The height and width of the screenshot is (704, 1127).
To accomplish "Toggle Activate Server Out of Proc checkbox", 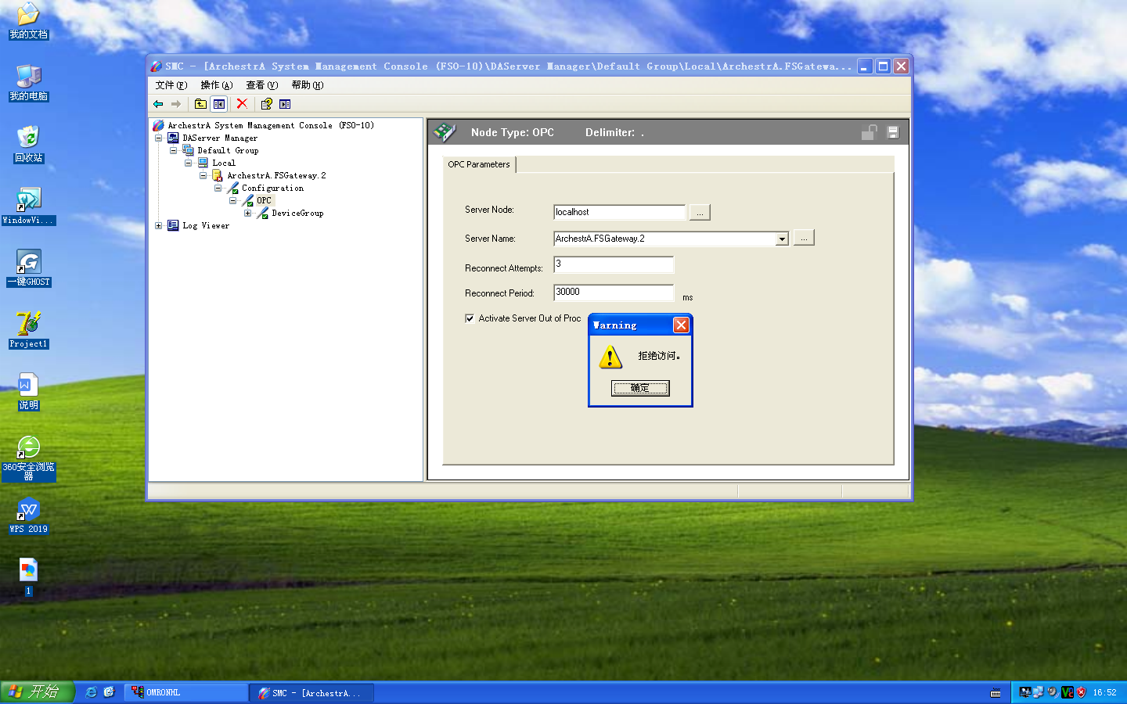I will (x=470, y=318).
